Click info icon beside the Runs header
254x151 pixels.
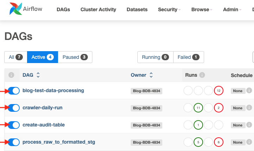[202, 75]
